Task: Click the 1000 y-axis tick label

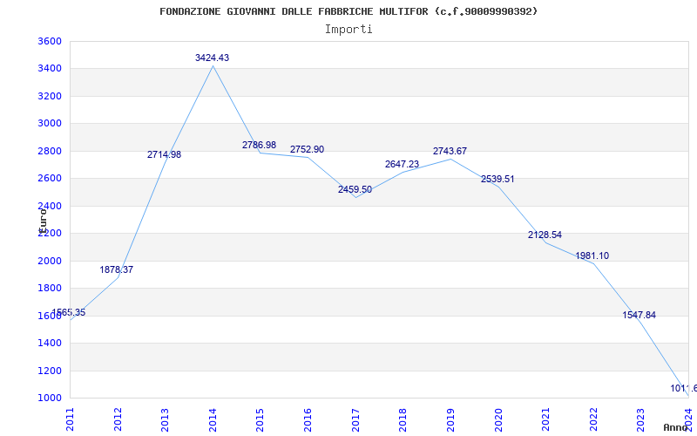Action: pyautogui.click(x=50, y=399)
